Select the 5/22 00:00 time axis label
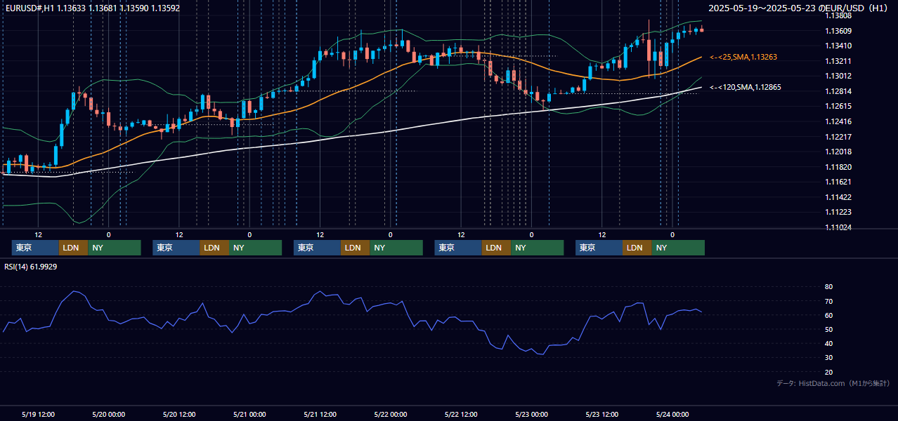The height and width of the screenshot is (421, 898). point(391,414)
